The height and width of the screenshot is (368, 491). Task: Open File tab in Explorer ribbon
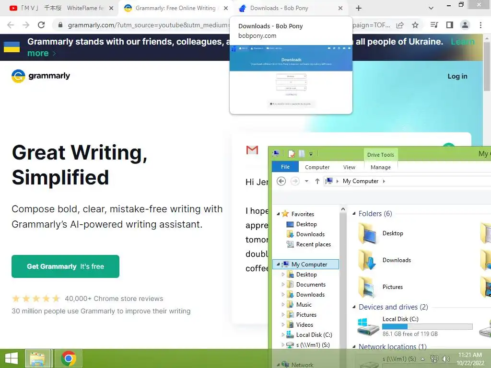tap(285, 167)
